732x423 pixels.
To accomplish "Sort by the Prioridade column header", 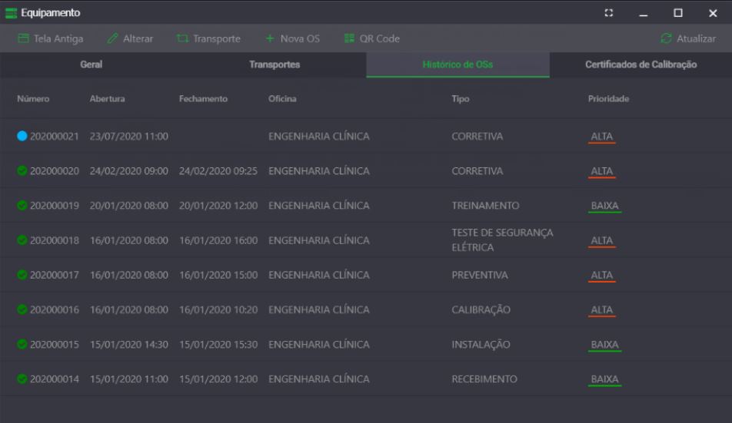I will pyautogui.click(x=608, y=99).
